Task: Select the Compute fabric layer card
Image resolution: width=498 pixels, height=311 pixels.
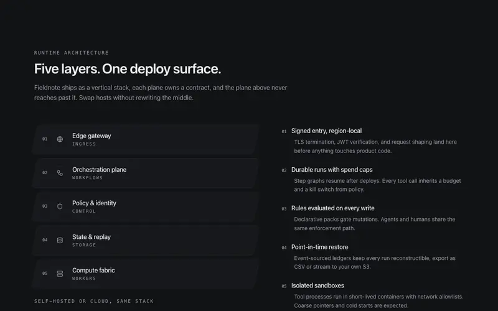Action: tap(146, 274)
